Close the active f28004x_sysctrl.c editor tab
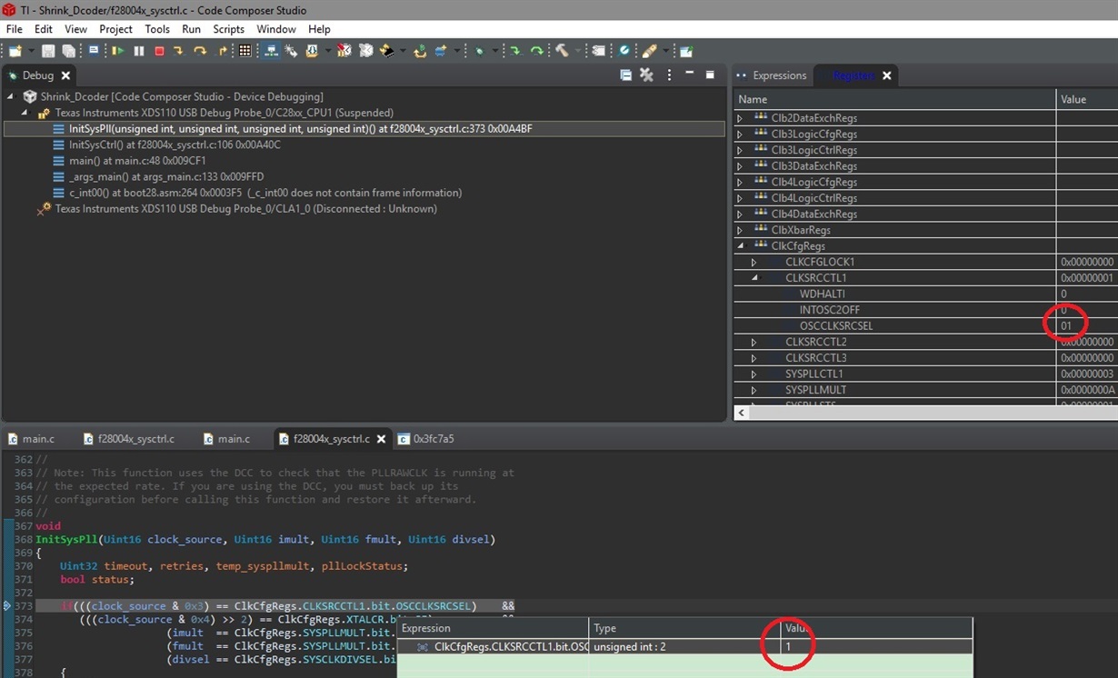 click(381, 439)
